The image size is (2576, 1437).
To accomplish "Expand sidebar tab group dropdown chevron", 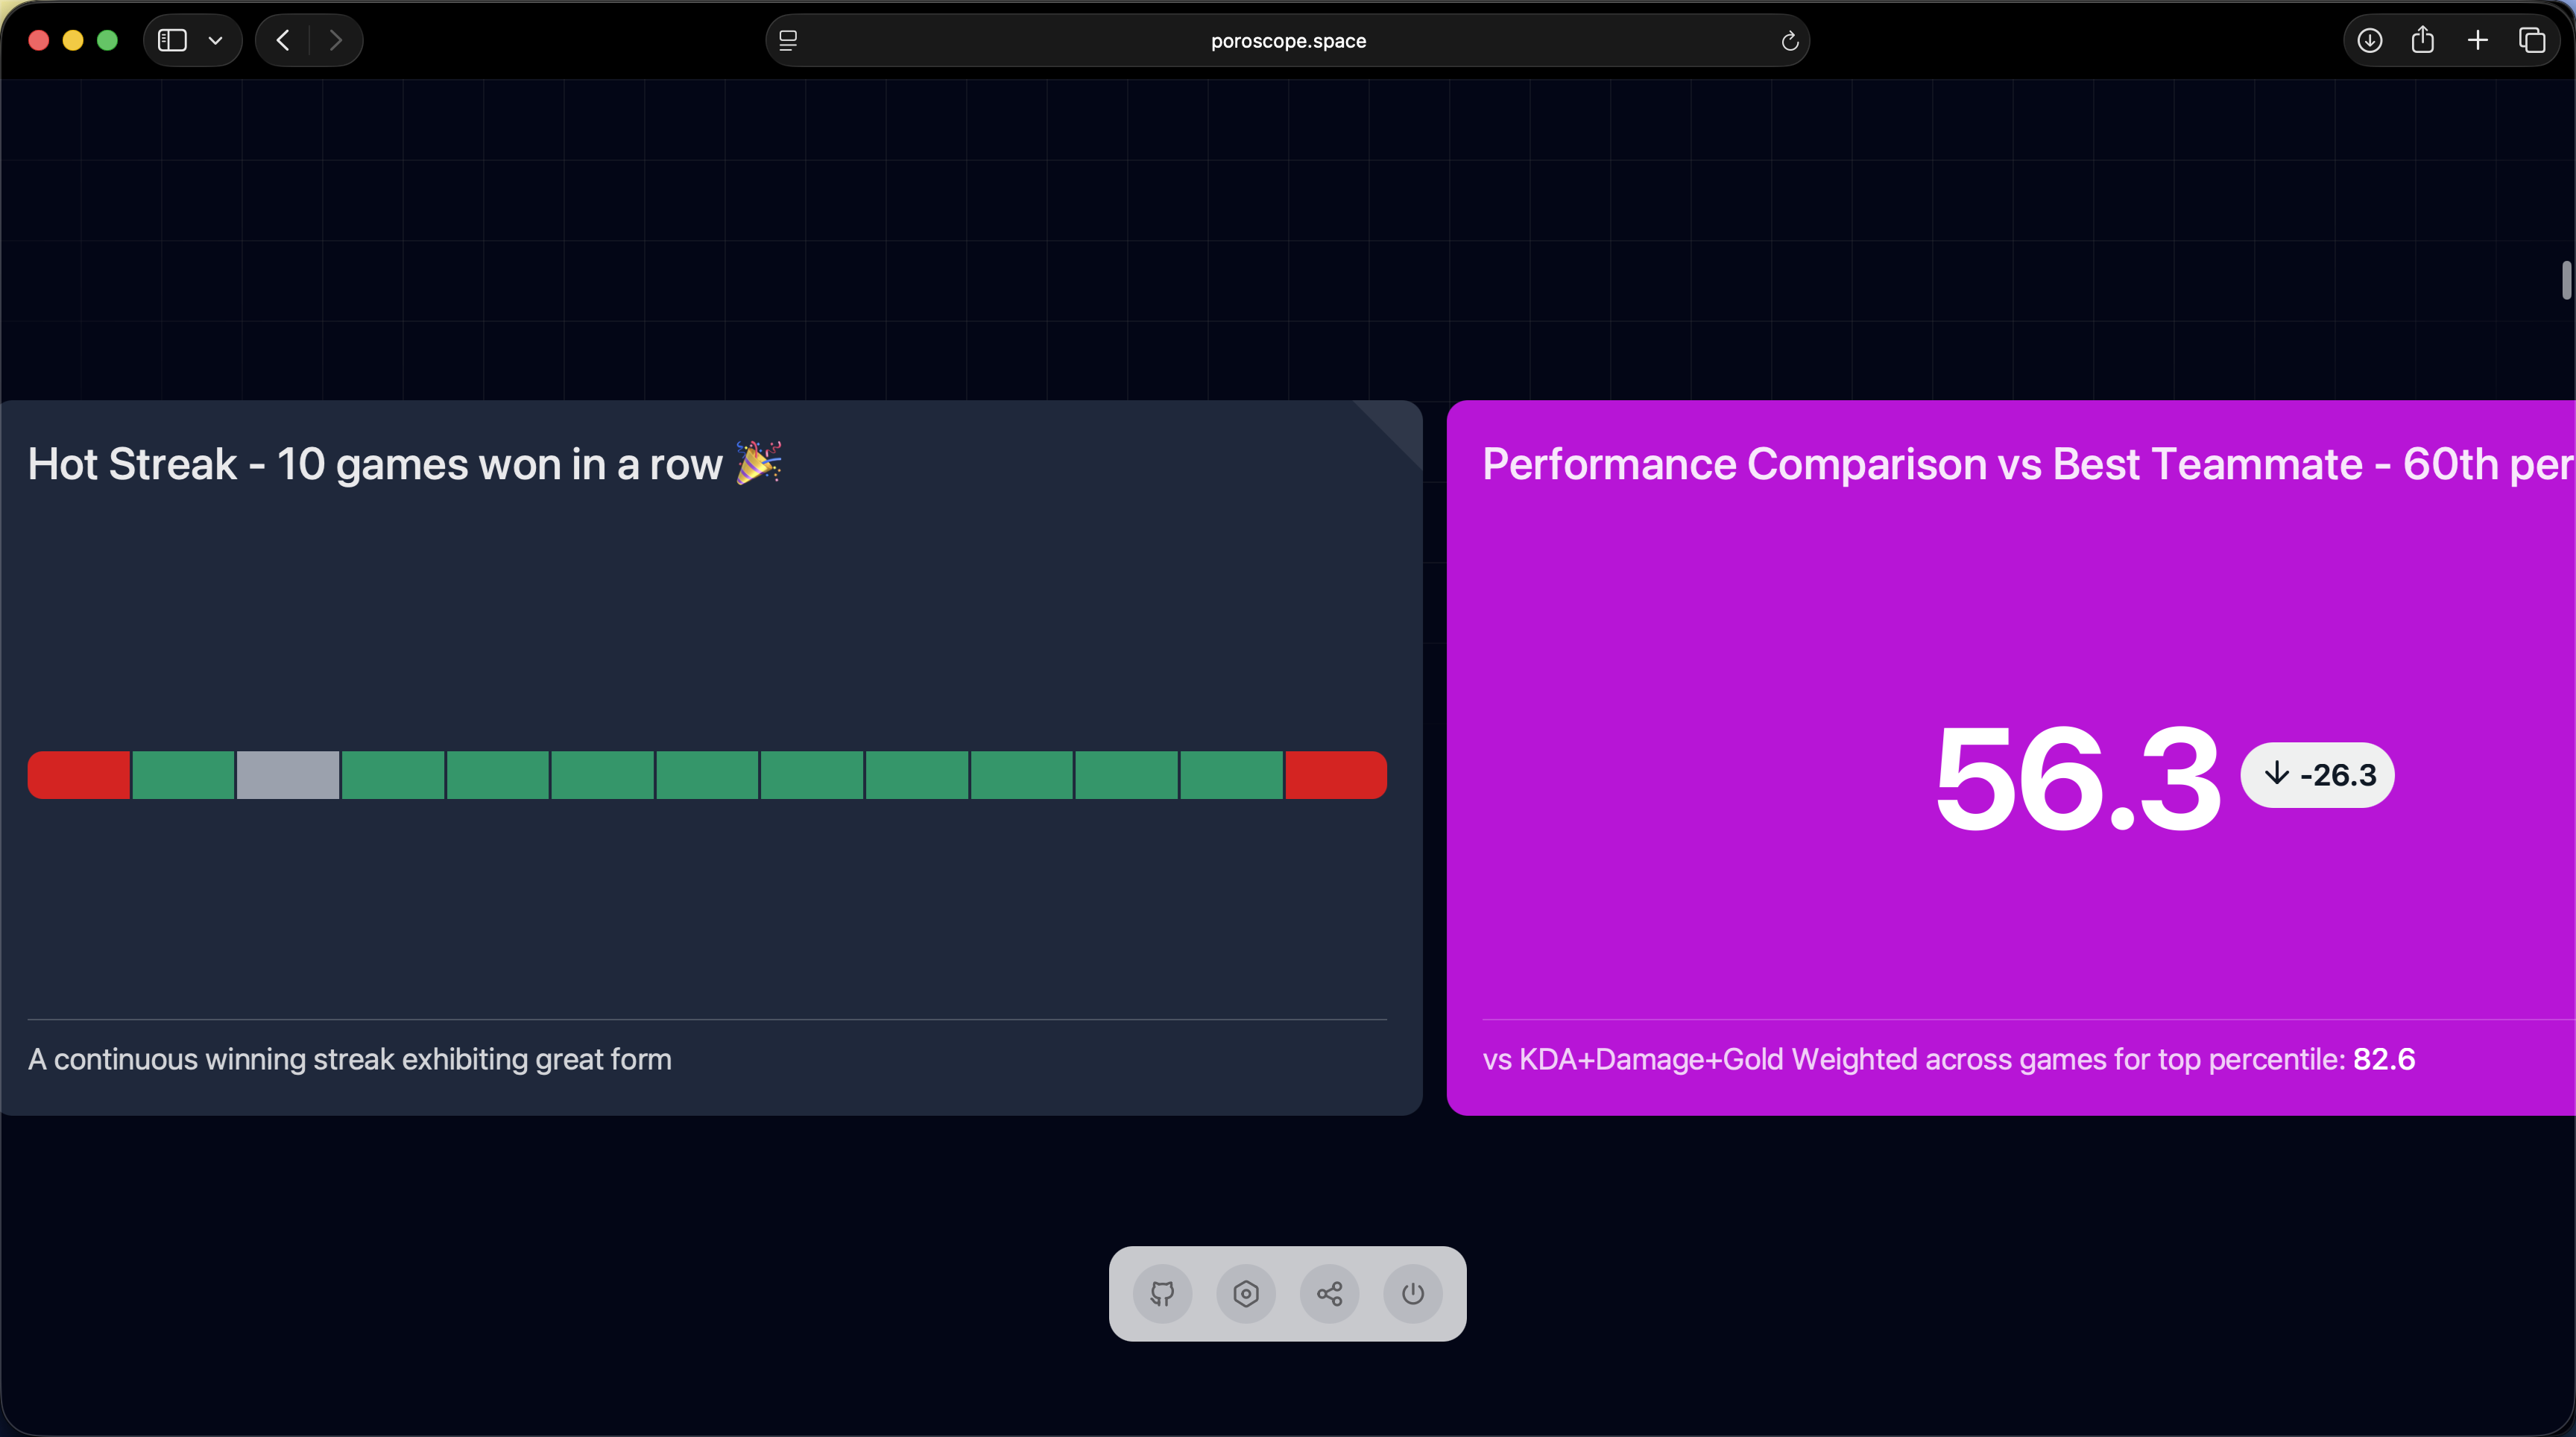I will [215, 41].
